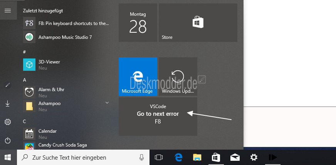Launch Edge from the taskbar
Screen dimensions: 336x165
(178, 158)
